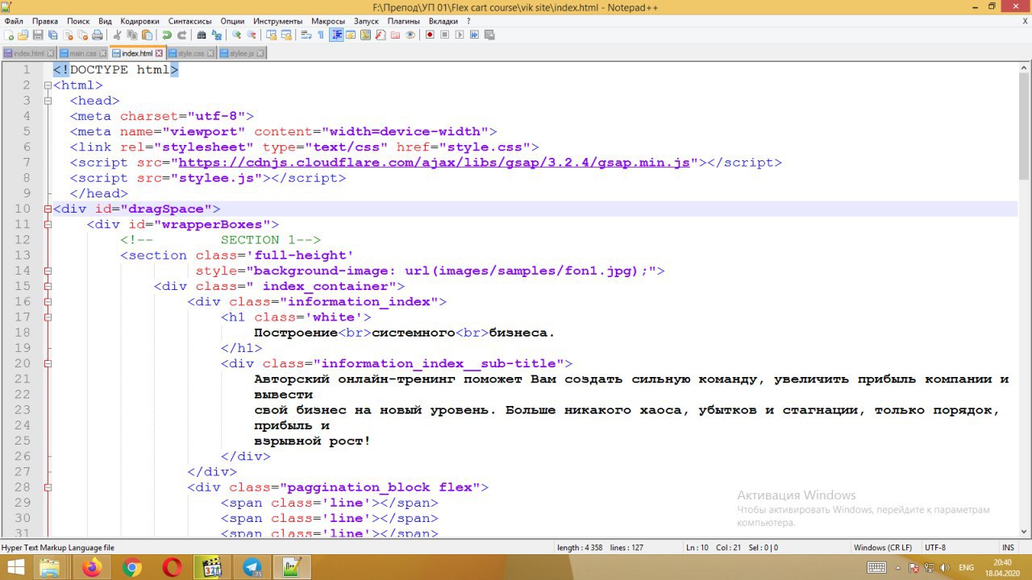Click the Cut scissors icon

(x=117, y=35)
